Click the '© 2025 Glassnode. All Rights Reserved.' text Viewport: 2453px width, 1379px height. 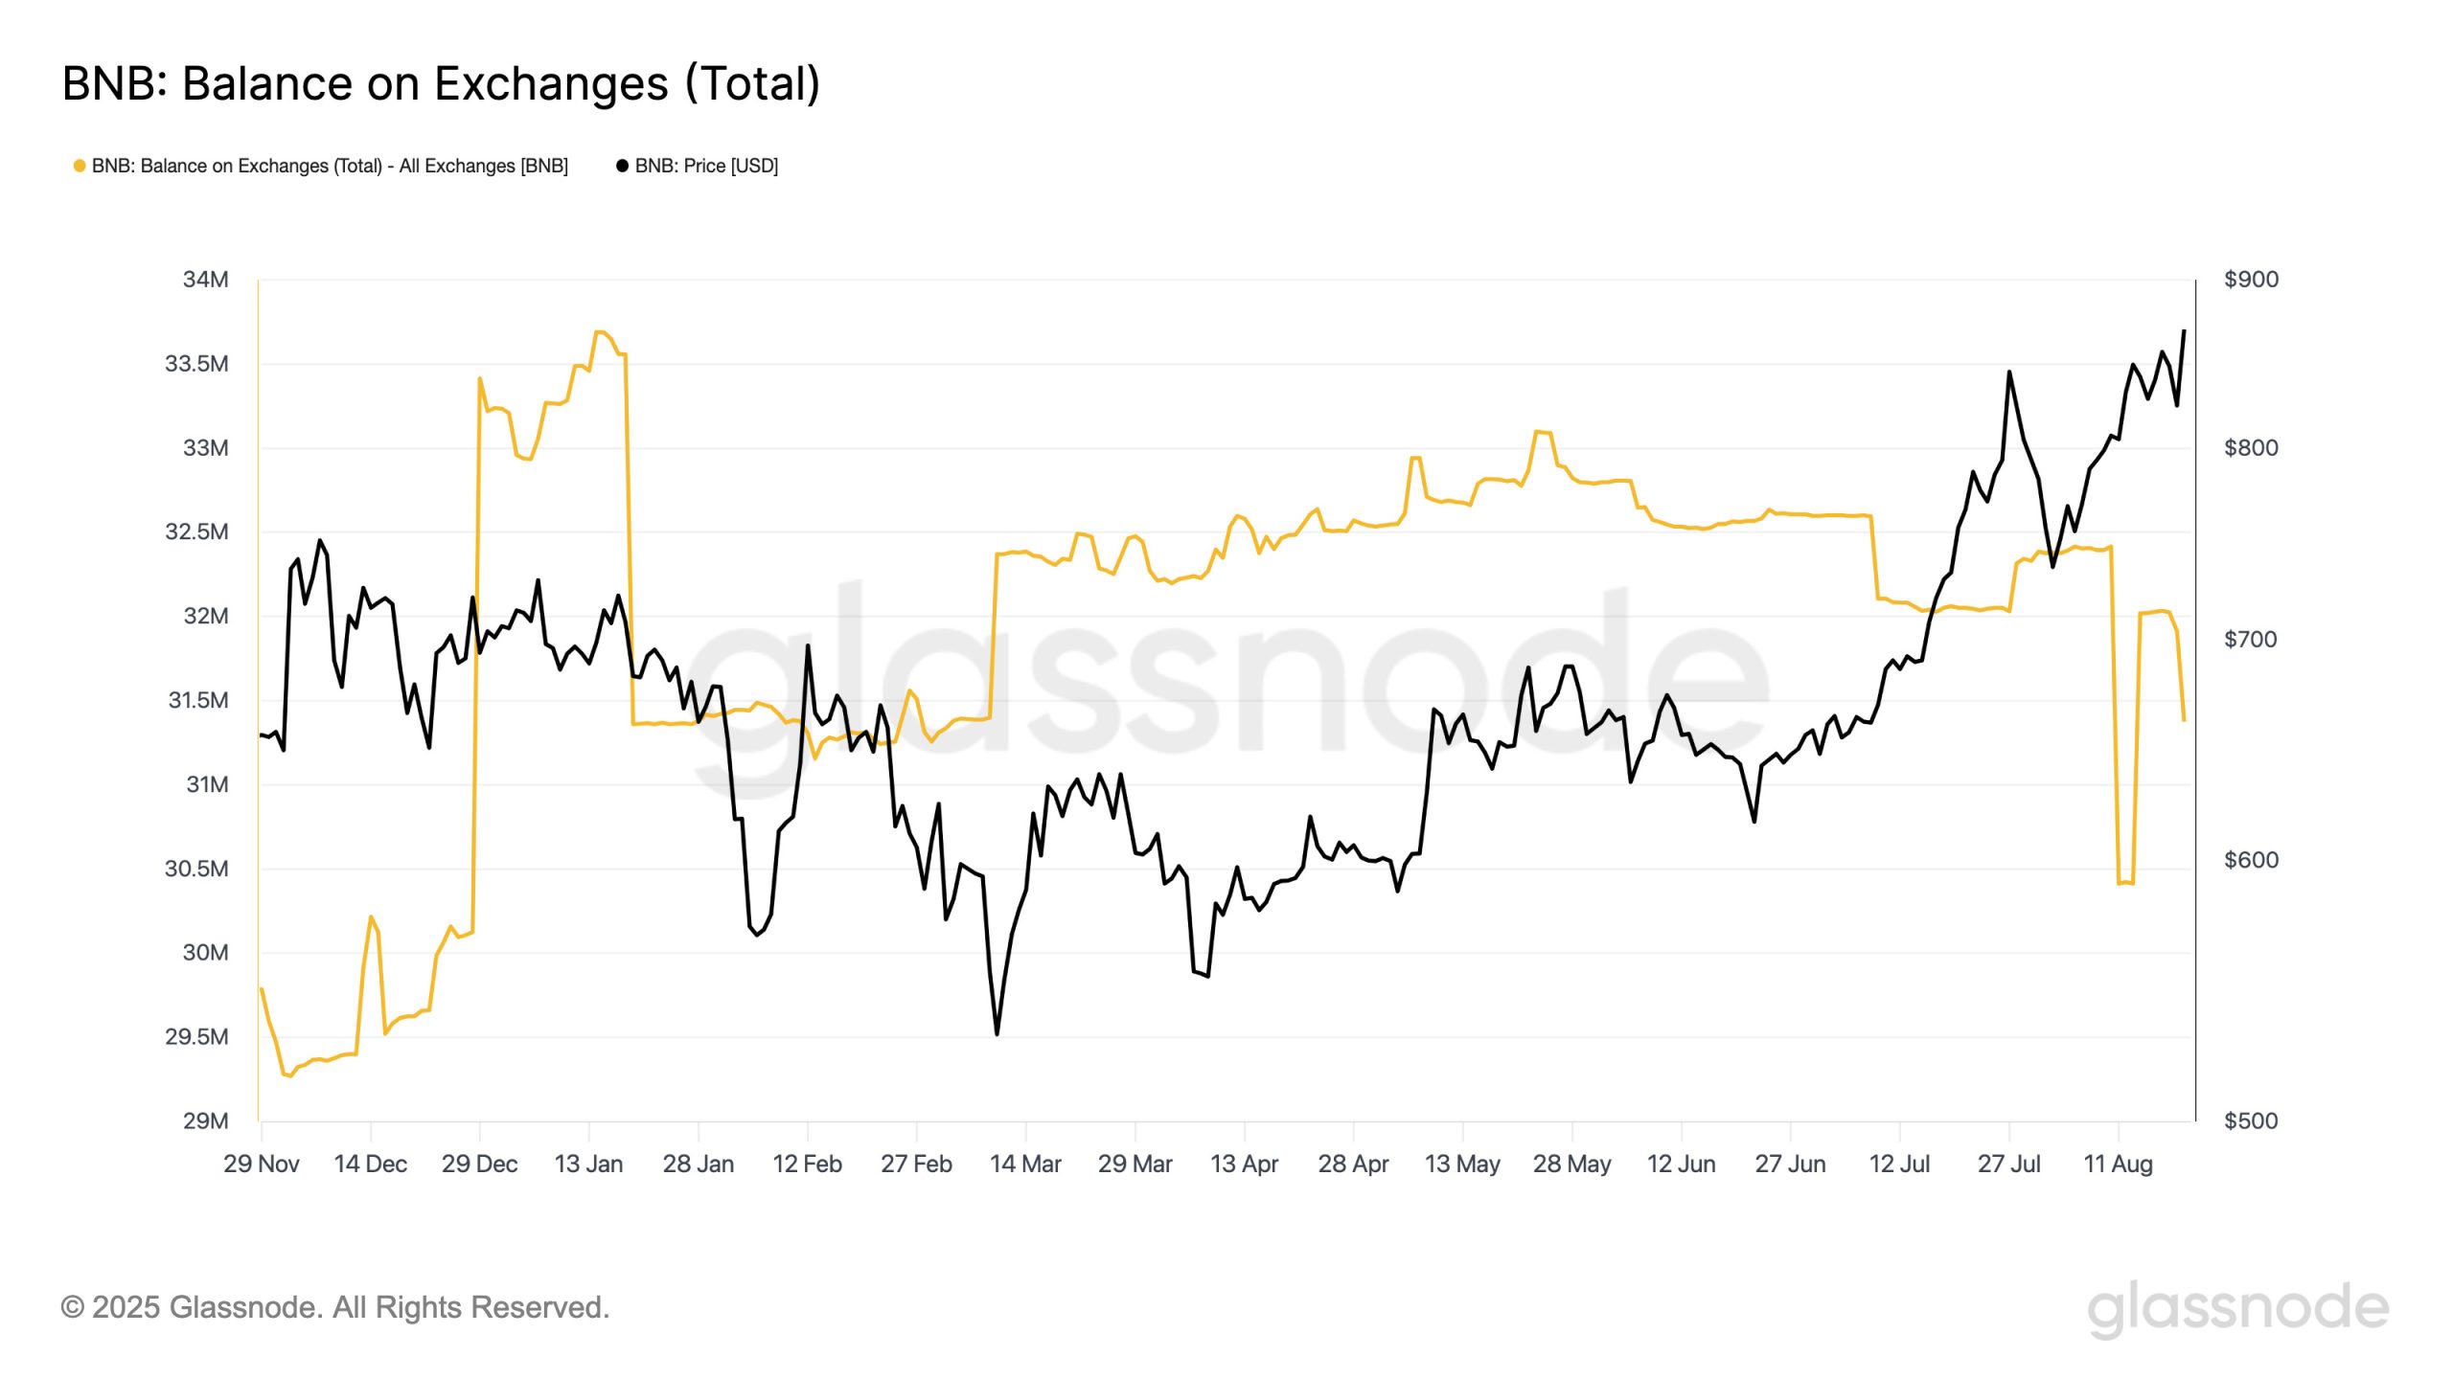335,1307
